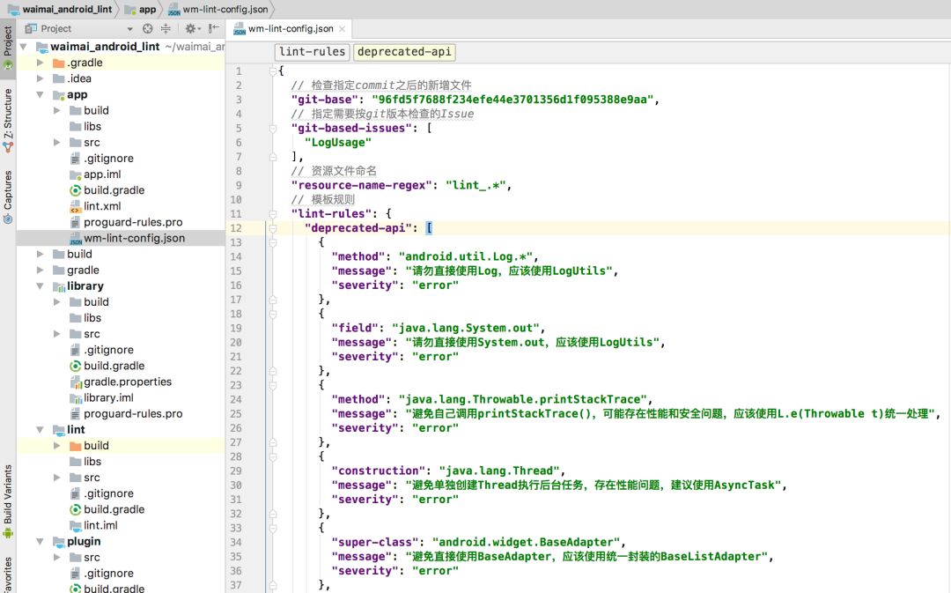
Task: Hide the Project panel via the hide icon
Action: 215,27
